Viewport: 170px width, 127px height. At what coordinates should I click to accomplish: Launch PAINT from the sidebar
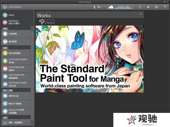pyautogui.click(x=9, y=15)
